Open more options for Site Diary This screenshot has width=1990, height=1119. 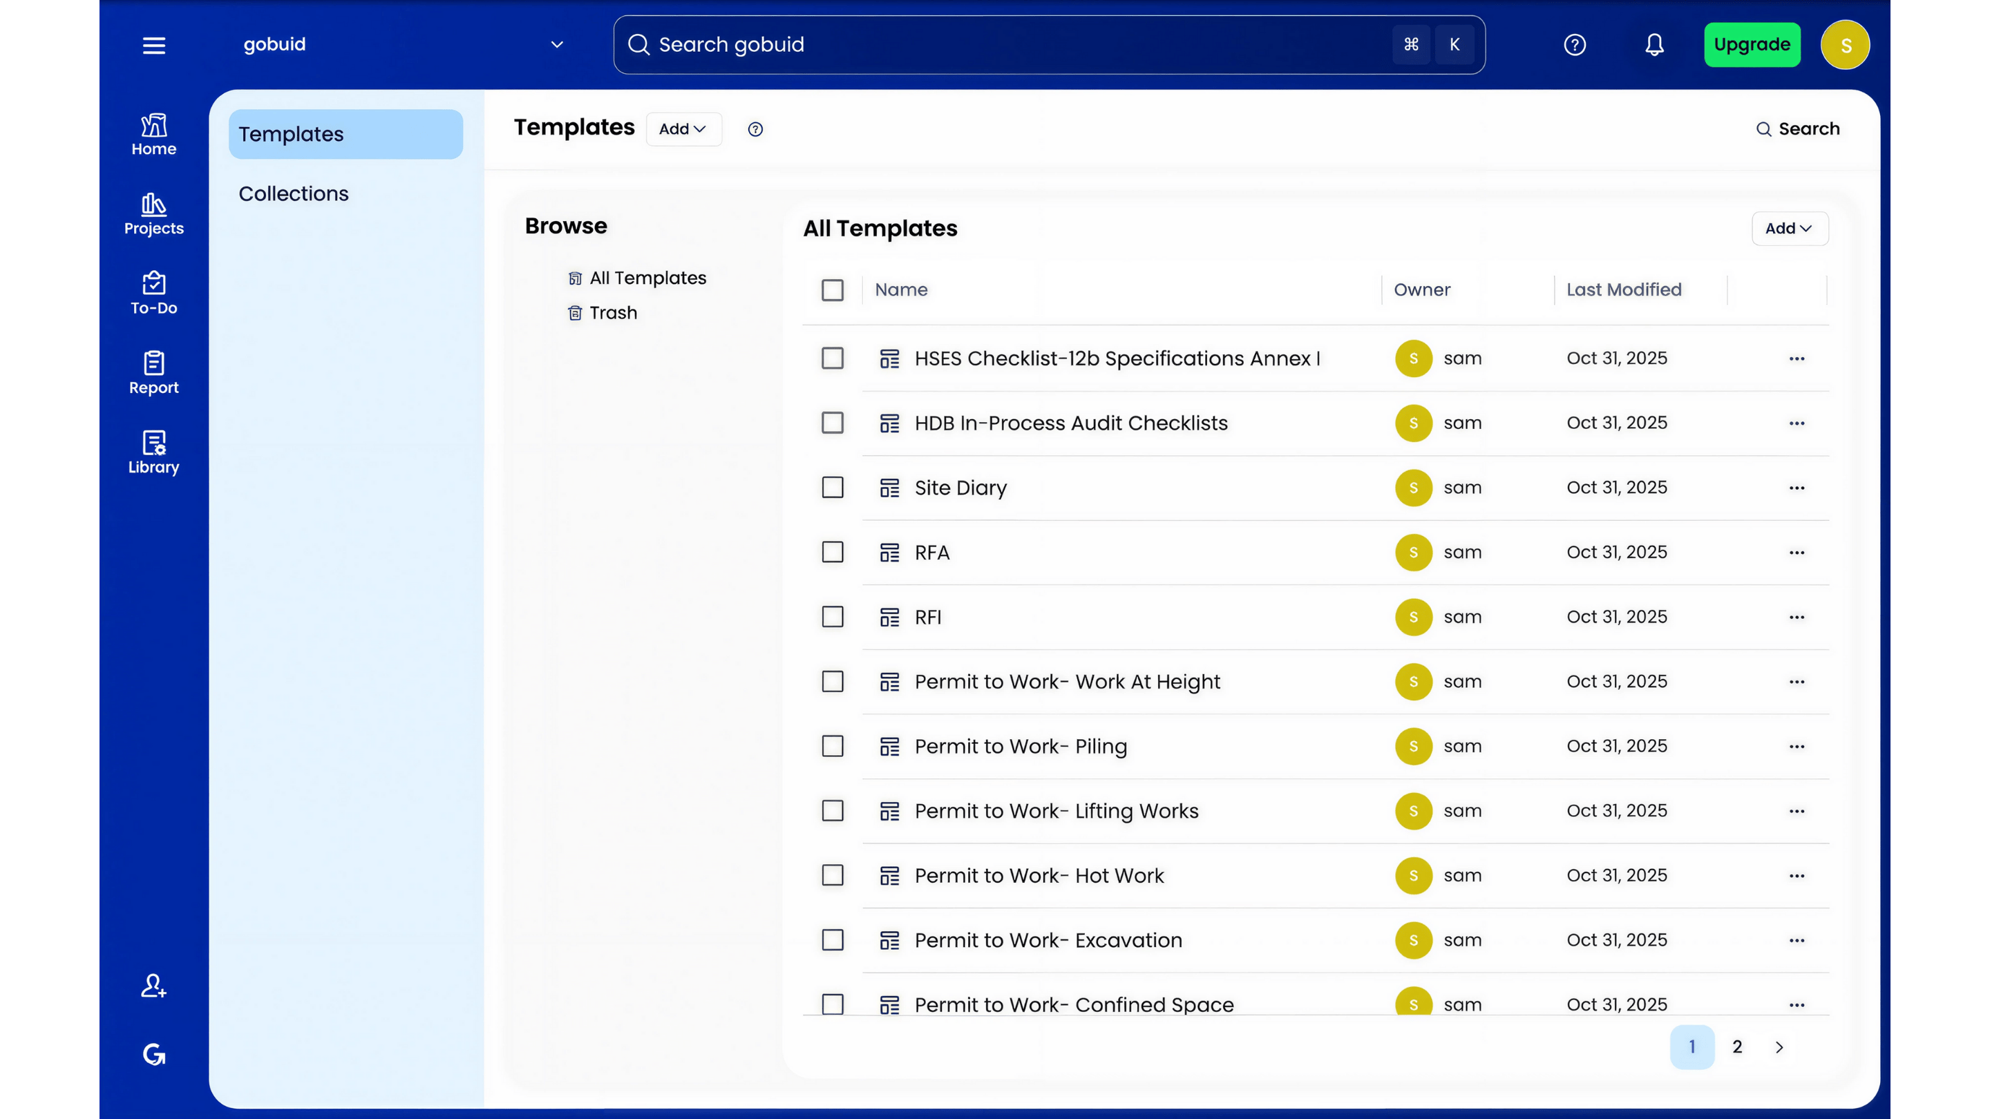(x=1797, y=488)
